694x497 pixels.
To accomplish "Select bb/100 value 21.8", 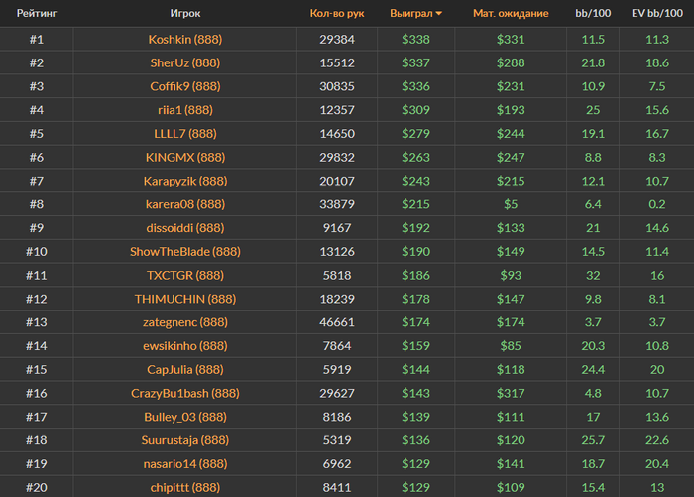I will pyautogui.click(x=593, y=62).
